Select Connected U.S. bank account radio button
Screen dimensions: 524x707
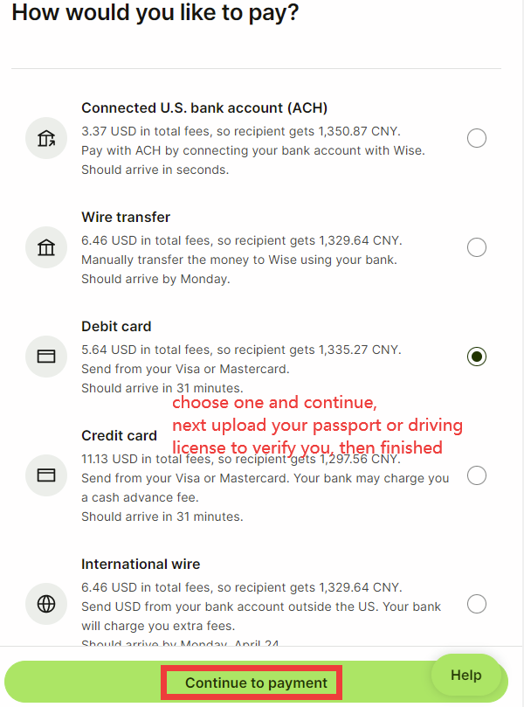point(477,138)
